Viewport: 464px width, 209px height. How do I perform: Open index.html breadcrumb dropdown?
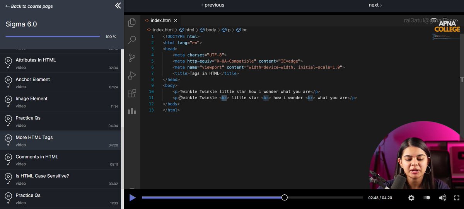click(x=160, y=30)
